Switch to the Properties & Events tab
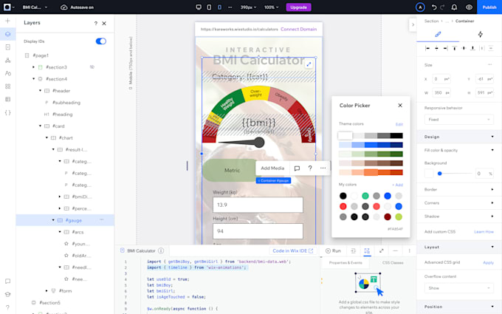 [x=345, y=263]
